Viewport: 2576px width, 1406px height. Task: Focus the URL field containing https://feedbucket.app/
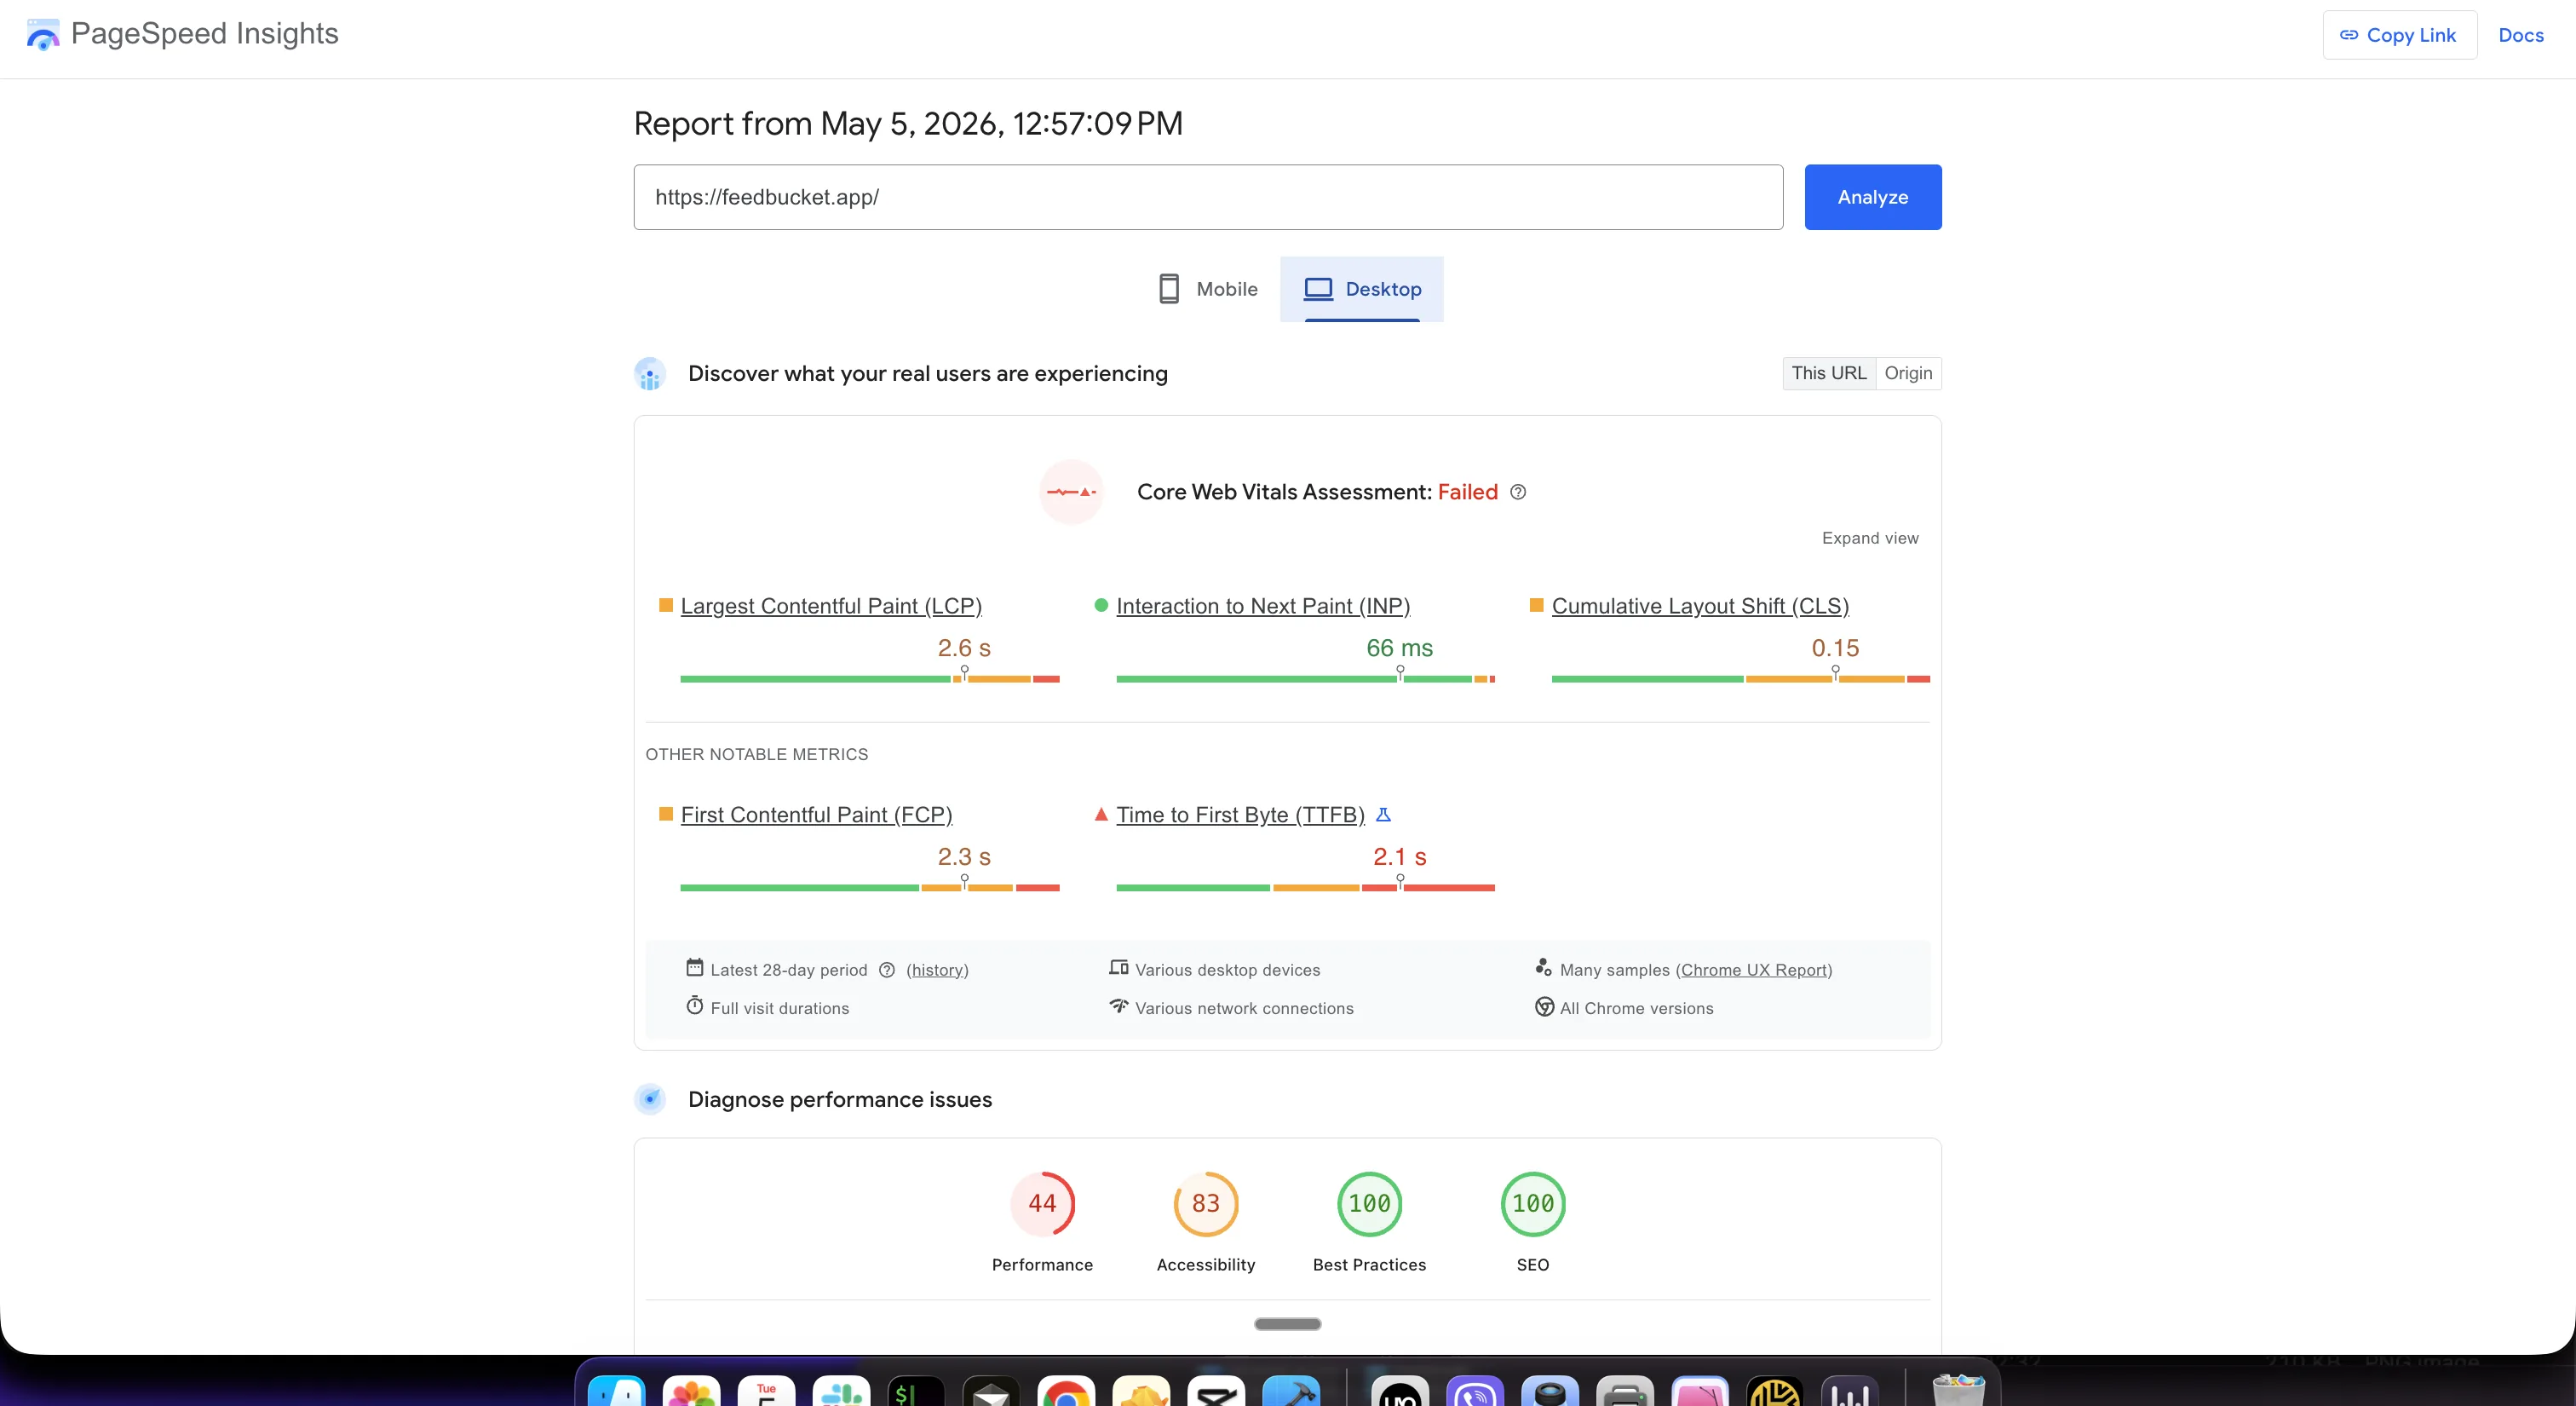(1208, 197)
